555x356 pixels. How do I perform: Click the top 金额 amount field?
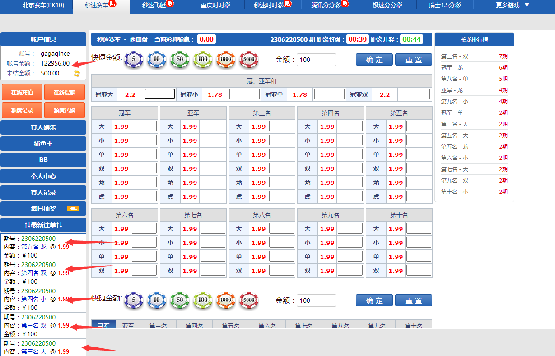tap(316, 60)
